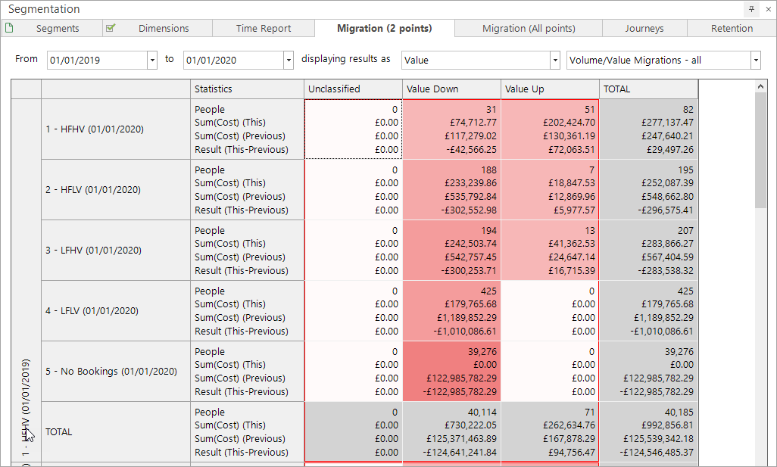Open the Migration (All points) tab

[529, 28]
